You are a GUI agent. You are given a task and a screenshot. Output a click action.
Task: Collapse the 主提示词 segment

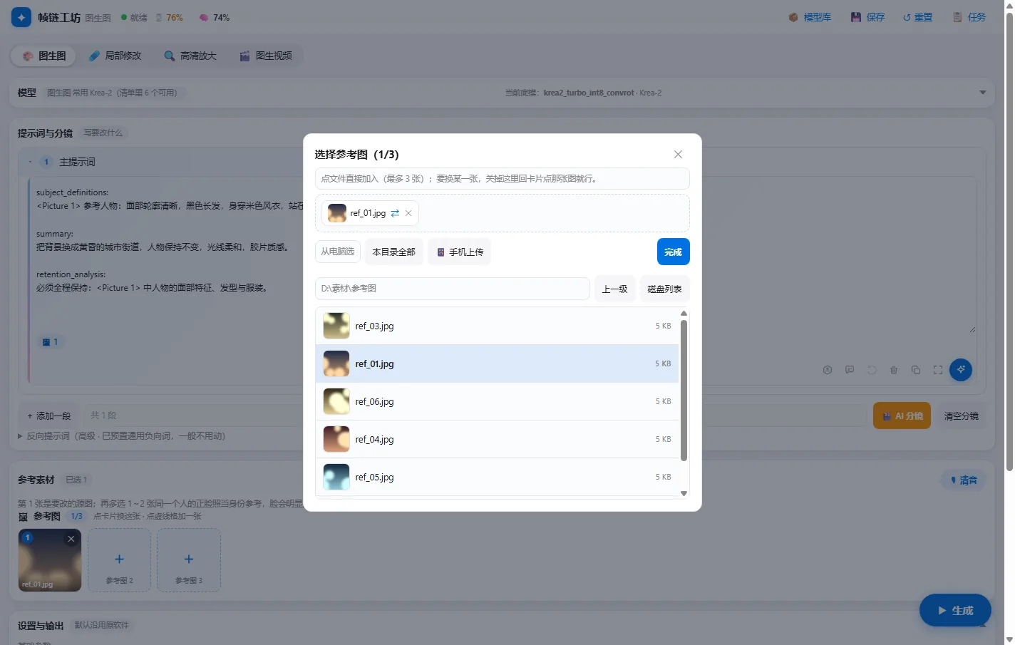pos(30,162)
